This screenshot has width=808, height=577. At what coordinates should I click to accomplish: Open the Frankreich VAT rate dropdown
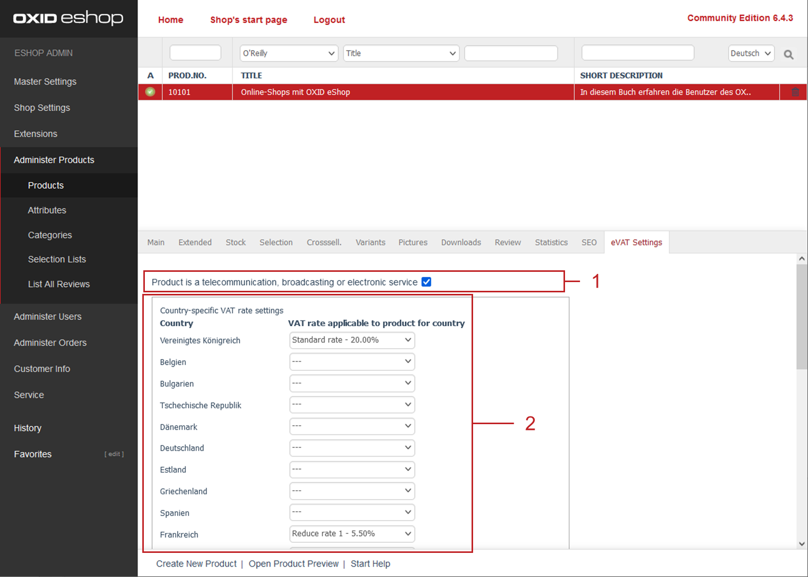(352, 534)
